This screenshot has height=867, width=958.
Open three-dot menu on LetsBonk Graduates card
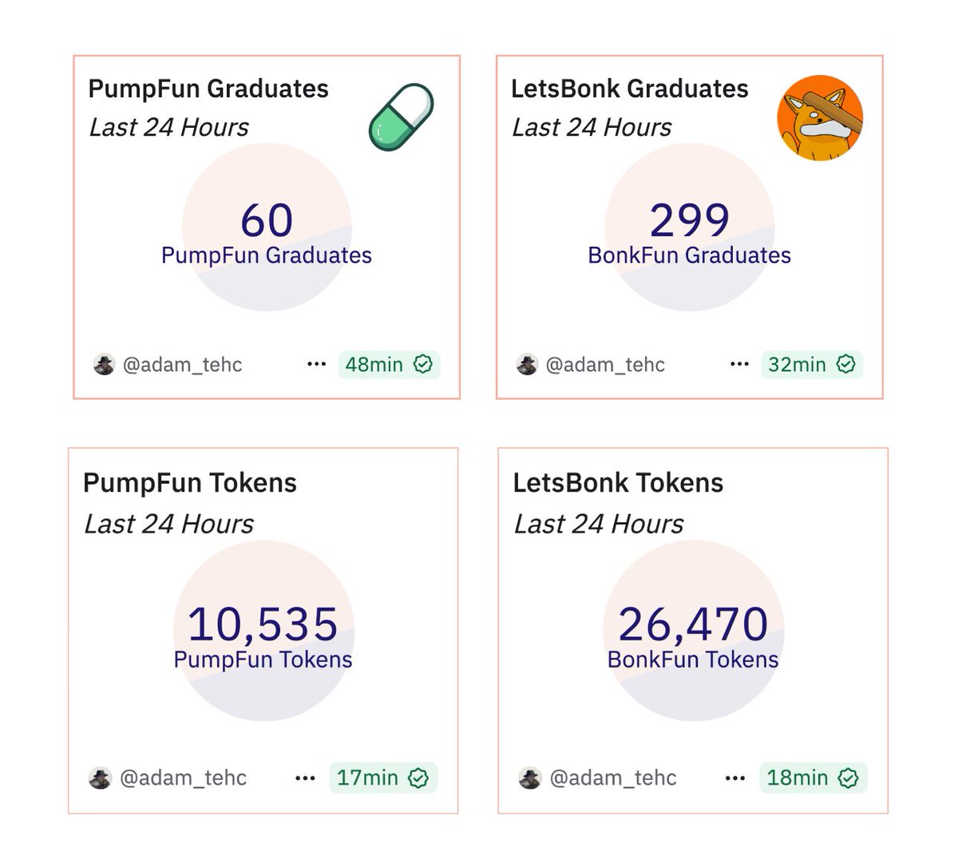(740, 364)
